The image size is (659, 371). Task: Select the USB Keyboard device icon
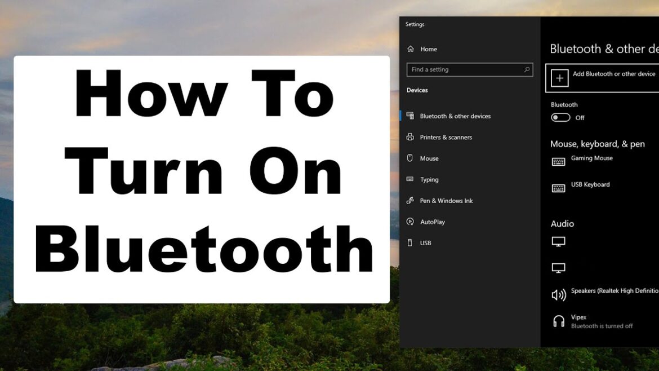tap(558, 187)
